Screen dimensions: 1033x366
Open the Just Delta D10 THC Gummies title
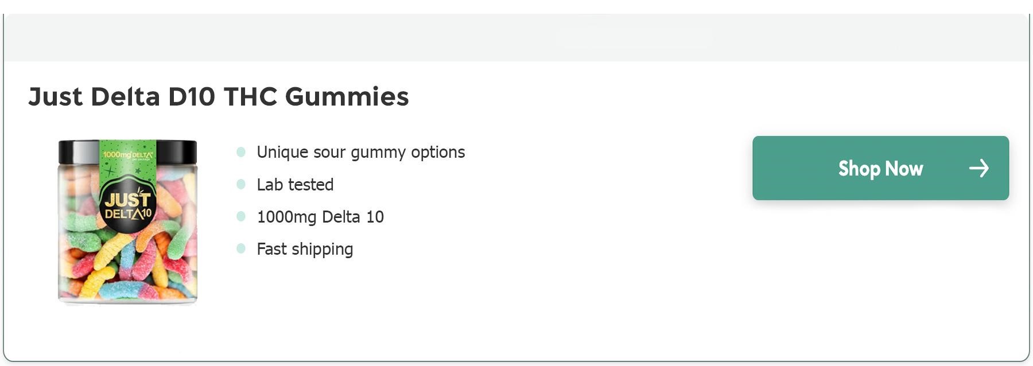pos(219,96)
